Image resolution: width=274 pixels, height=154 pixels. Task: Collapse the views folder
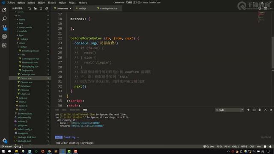point(22,43)
